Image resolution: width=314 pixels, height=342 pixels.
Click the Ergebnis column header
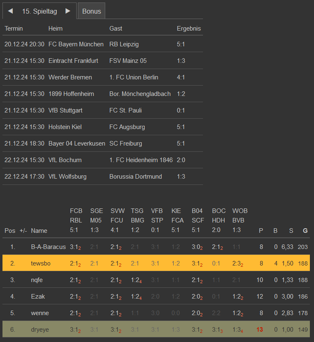click(189, 29)
